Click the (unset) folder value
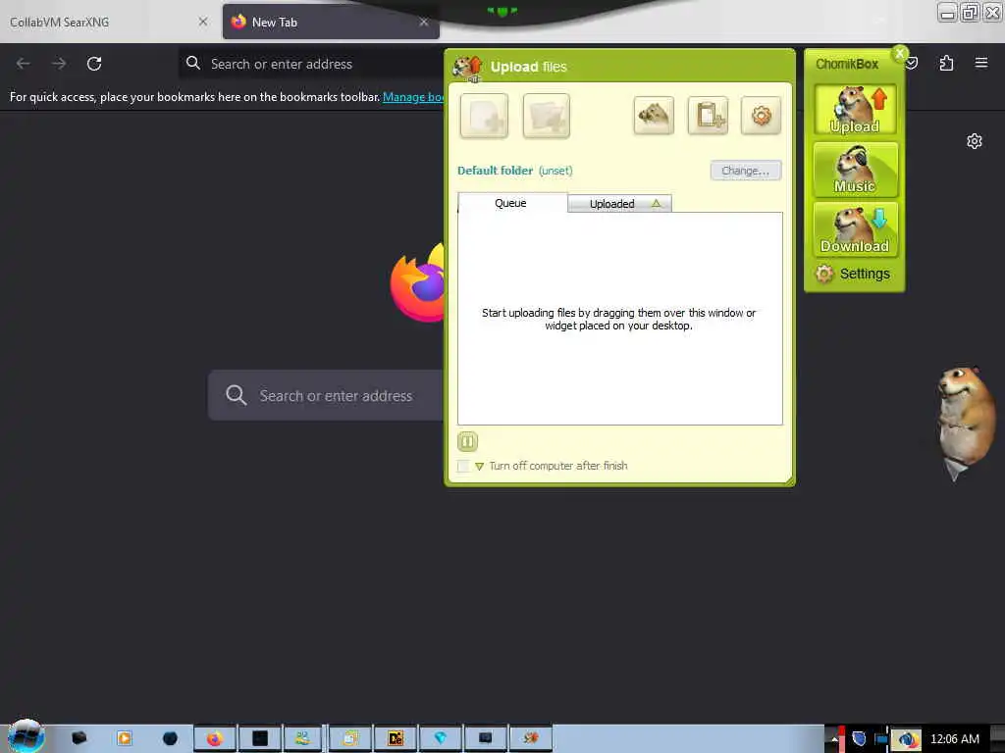 click(x=555, y=171)
